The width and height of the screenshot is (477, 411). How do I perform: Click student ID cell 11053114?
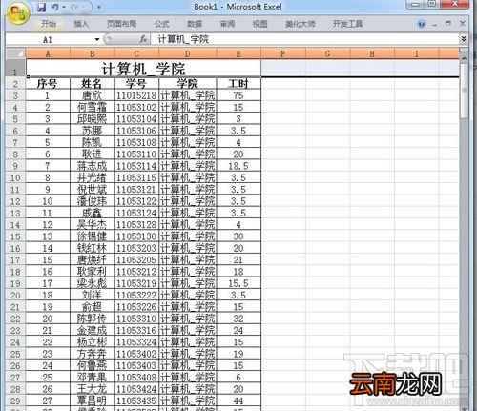click(x=136, y=166)
